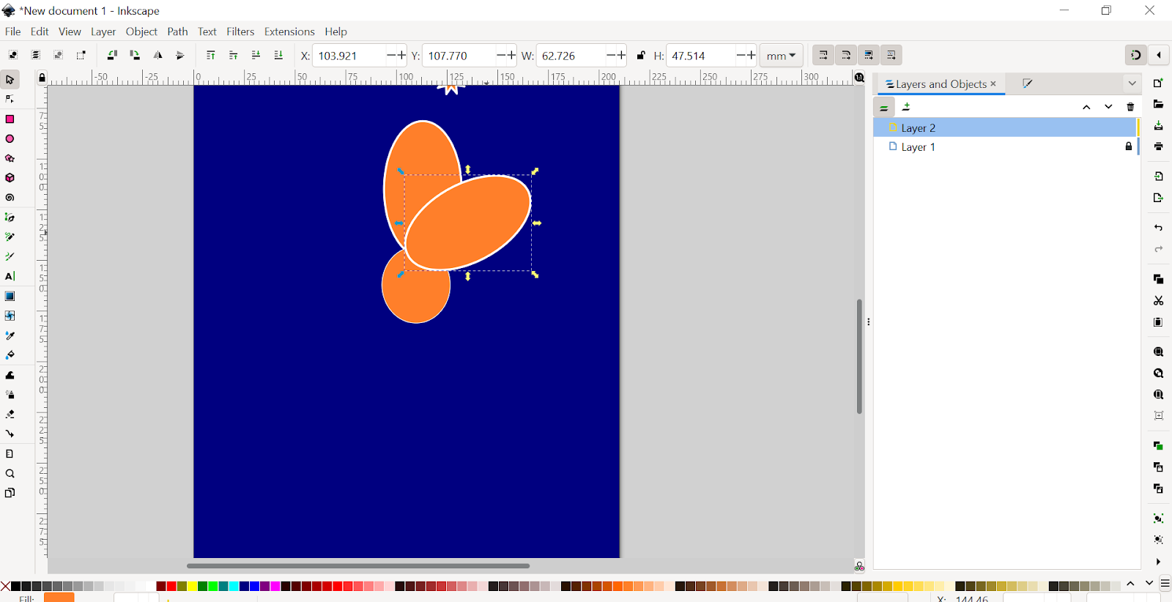Undo last action
1172x602 pixels.
click(1158, 228)
